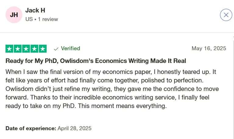Click the scrollbar on the right edge

point(233,86)
